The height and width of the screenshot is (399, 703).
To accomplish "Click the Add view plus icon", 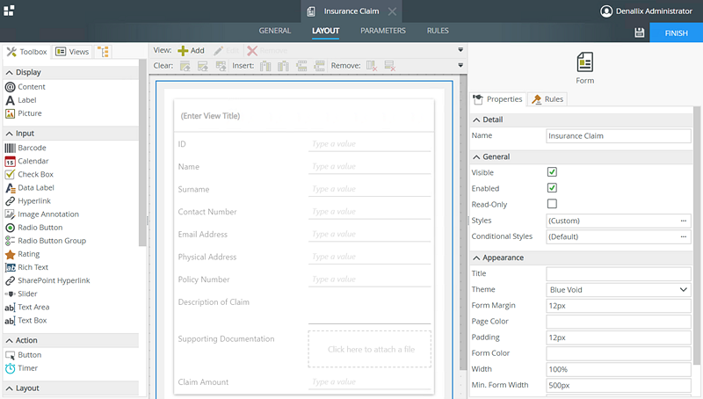I will point(184,51).
